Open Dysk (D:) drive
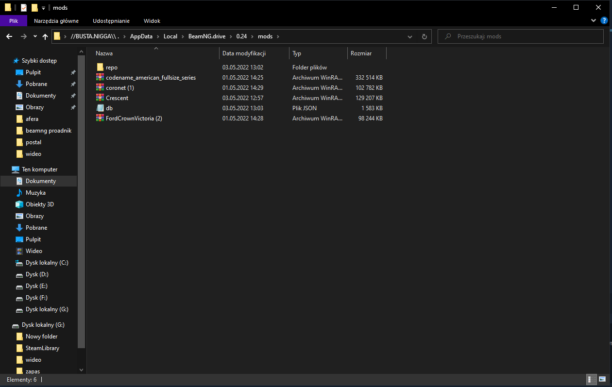 pyautogui.click(x=37, y=274)
